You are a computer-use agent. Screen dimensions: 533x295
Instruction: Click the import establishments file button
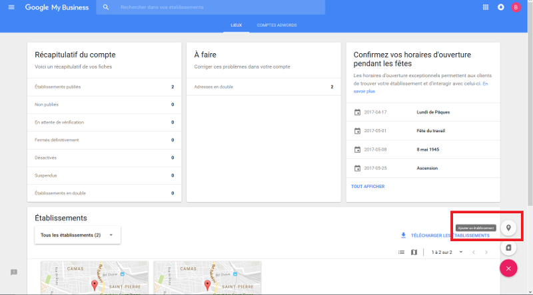[x=508, y=248]
